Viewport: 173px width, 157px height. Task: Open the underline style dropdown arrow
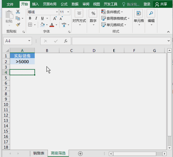[x=47, y=18]
